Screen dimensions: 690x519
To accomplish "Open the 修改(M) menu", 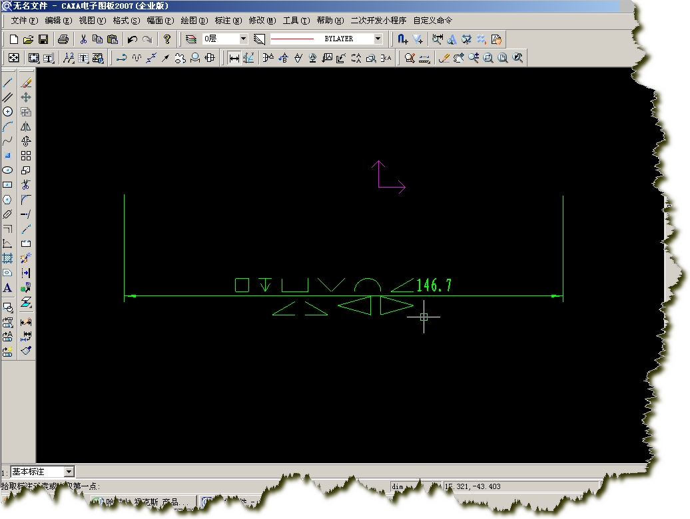I will 262,20.
